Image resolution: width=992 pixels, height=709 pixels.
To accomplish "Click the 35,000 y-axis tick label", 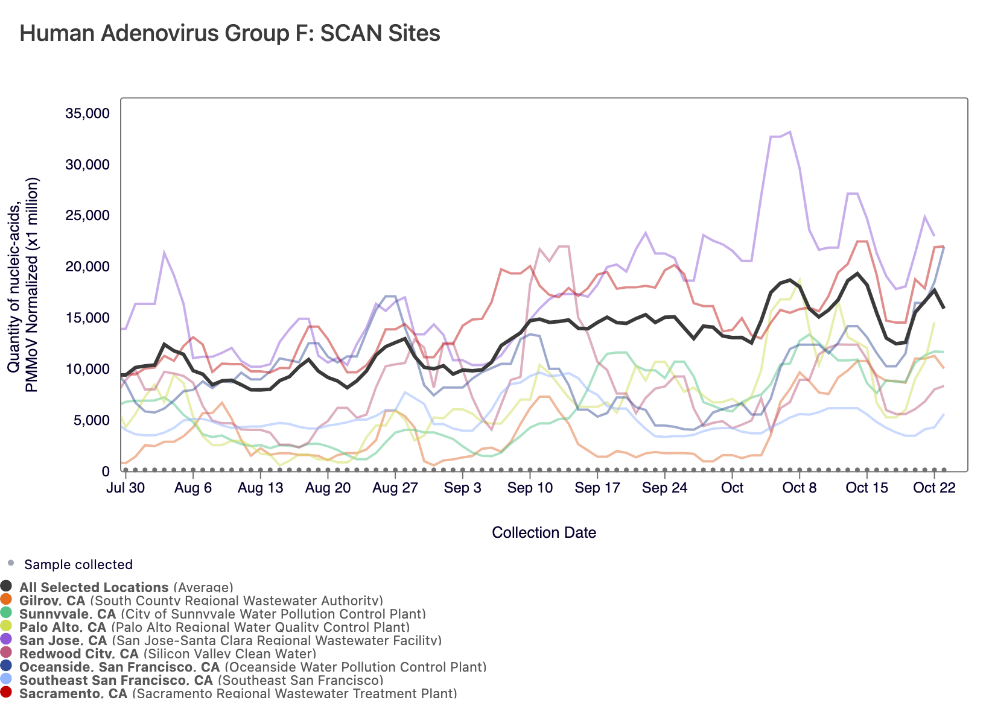I will coord(87,113).
